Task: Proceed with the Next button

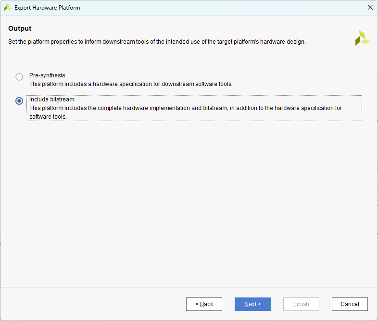Action: point(252,304)
